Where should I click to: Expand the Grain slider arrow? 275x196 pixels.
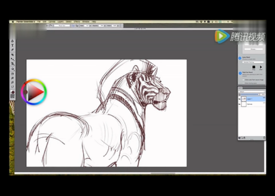(x=118, y=26)
